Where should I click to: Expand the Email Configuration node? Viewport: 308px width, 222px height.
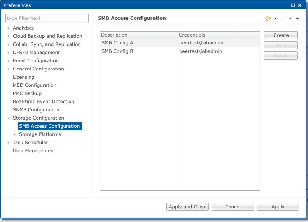point(9,61)
